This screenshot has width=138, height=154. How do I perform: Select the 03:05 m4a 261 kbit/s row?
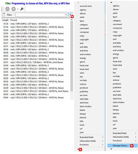coord(36,72)
